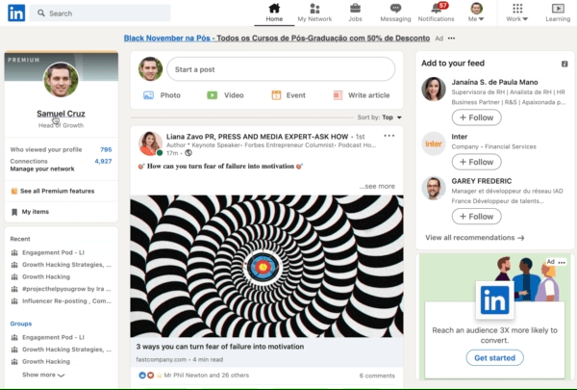Open My items bookmark
Viewport: 577px width, 390px height.
tap(30, 212)
